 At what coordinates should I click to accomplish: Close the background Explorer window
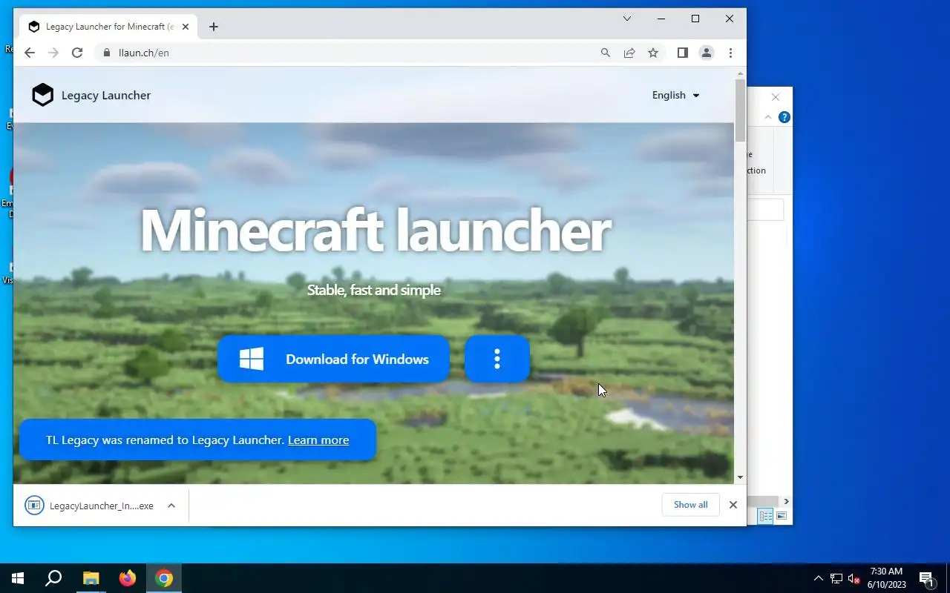pos(776,97)
